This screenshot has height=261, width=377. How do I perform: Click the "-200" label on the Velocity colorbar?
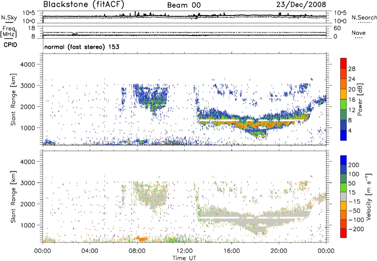[356, 229]
